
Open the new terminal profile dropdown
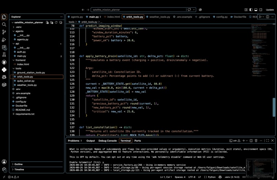pyautogui.click(x=247, y=140)
